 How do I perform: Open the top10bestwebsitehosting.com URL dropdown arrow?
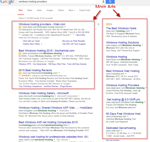(x=59, y=73)
